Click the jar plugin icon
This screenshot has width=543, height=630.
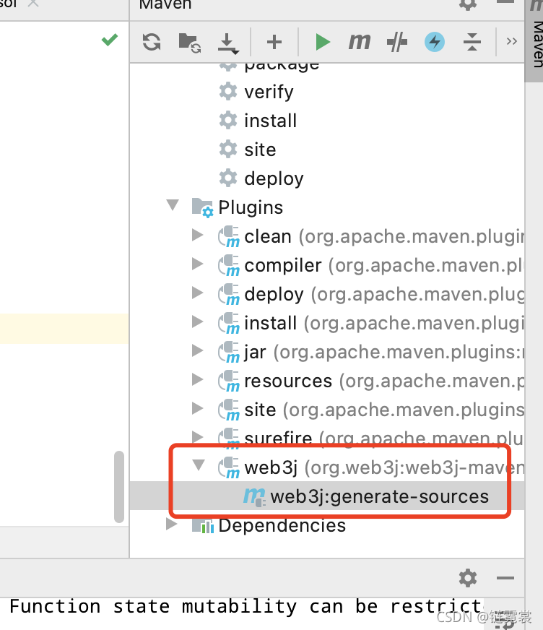pyautogui.click(x=228, y=353)
